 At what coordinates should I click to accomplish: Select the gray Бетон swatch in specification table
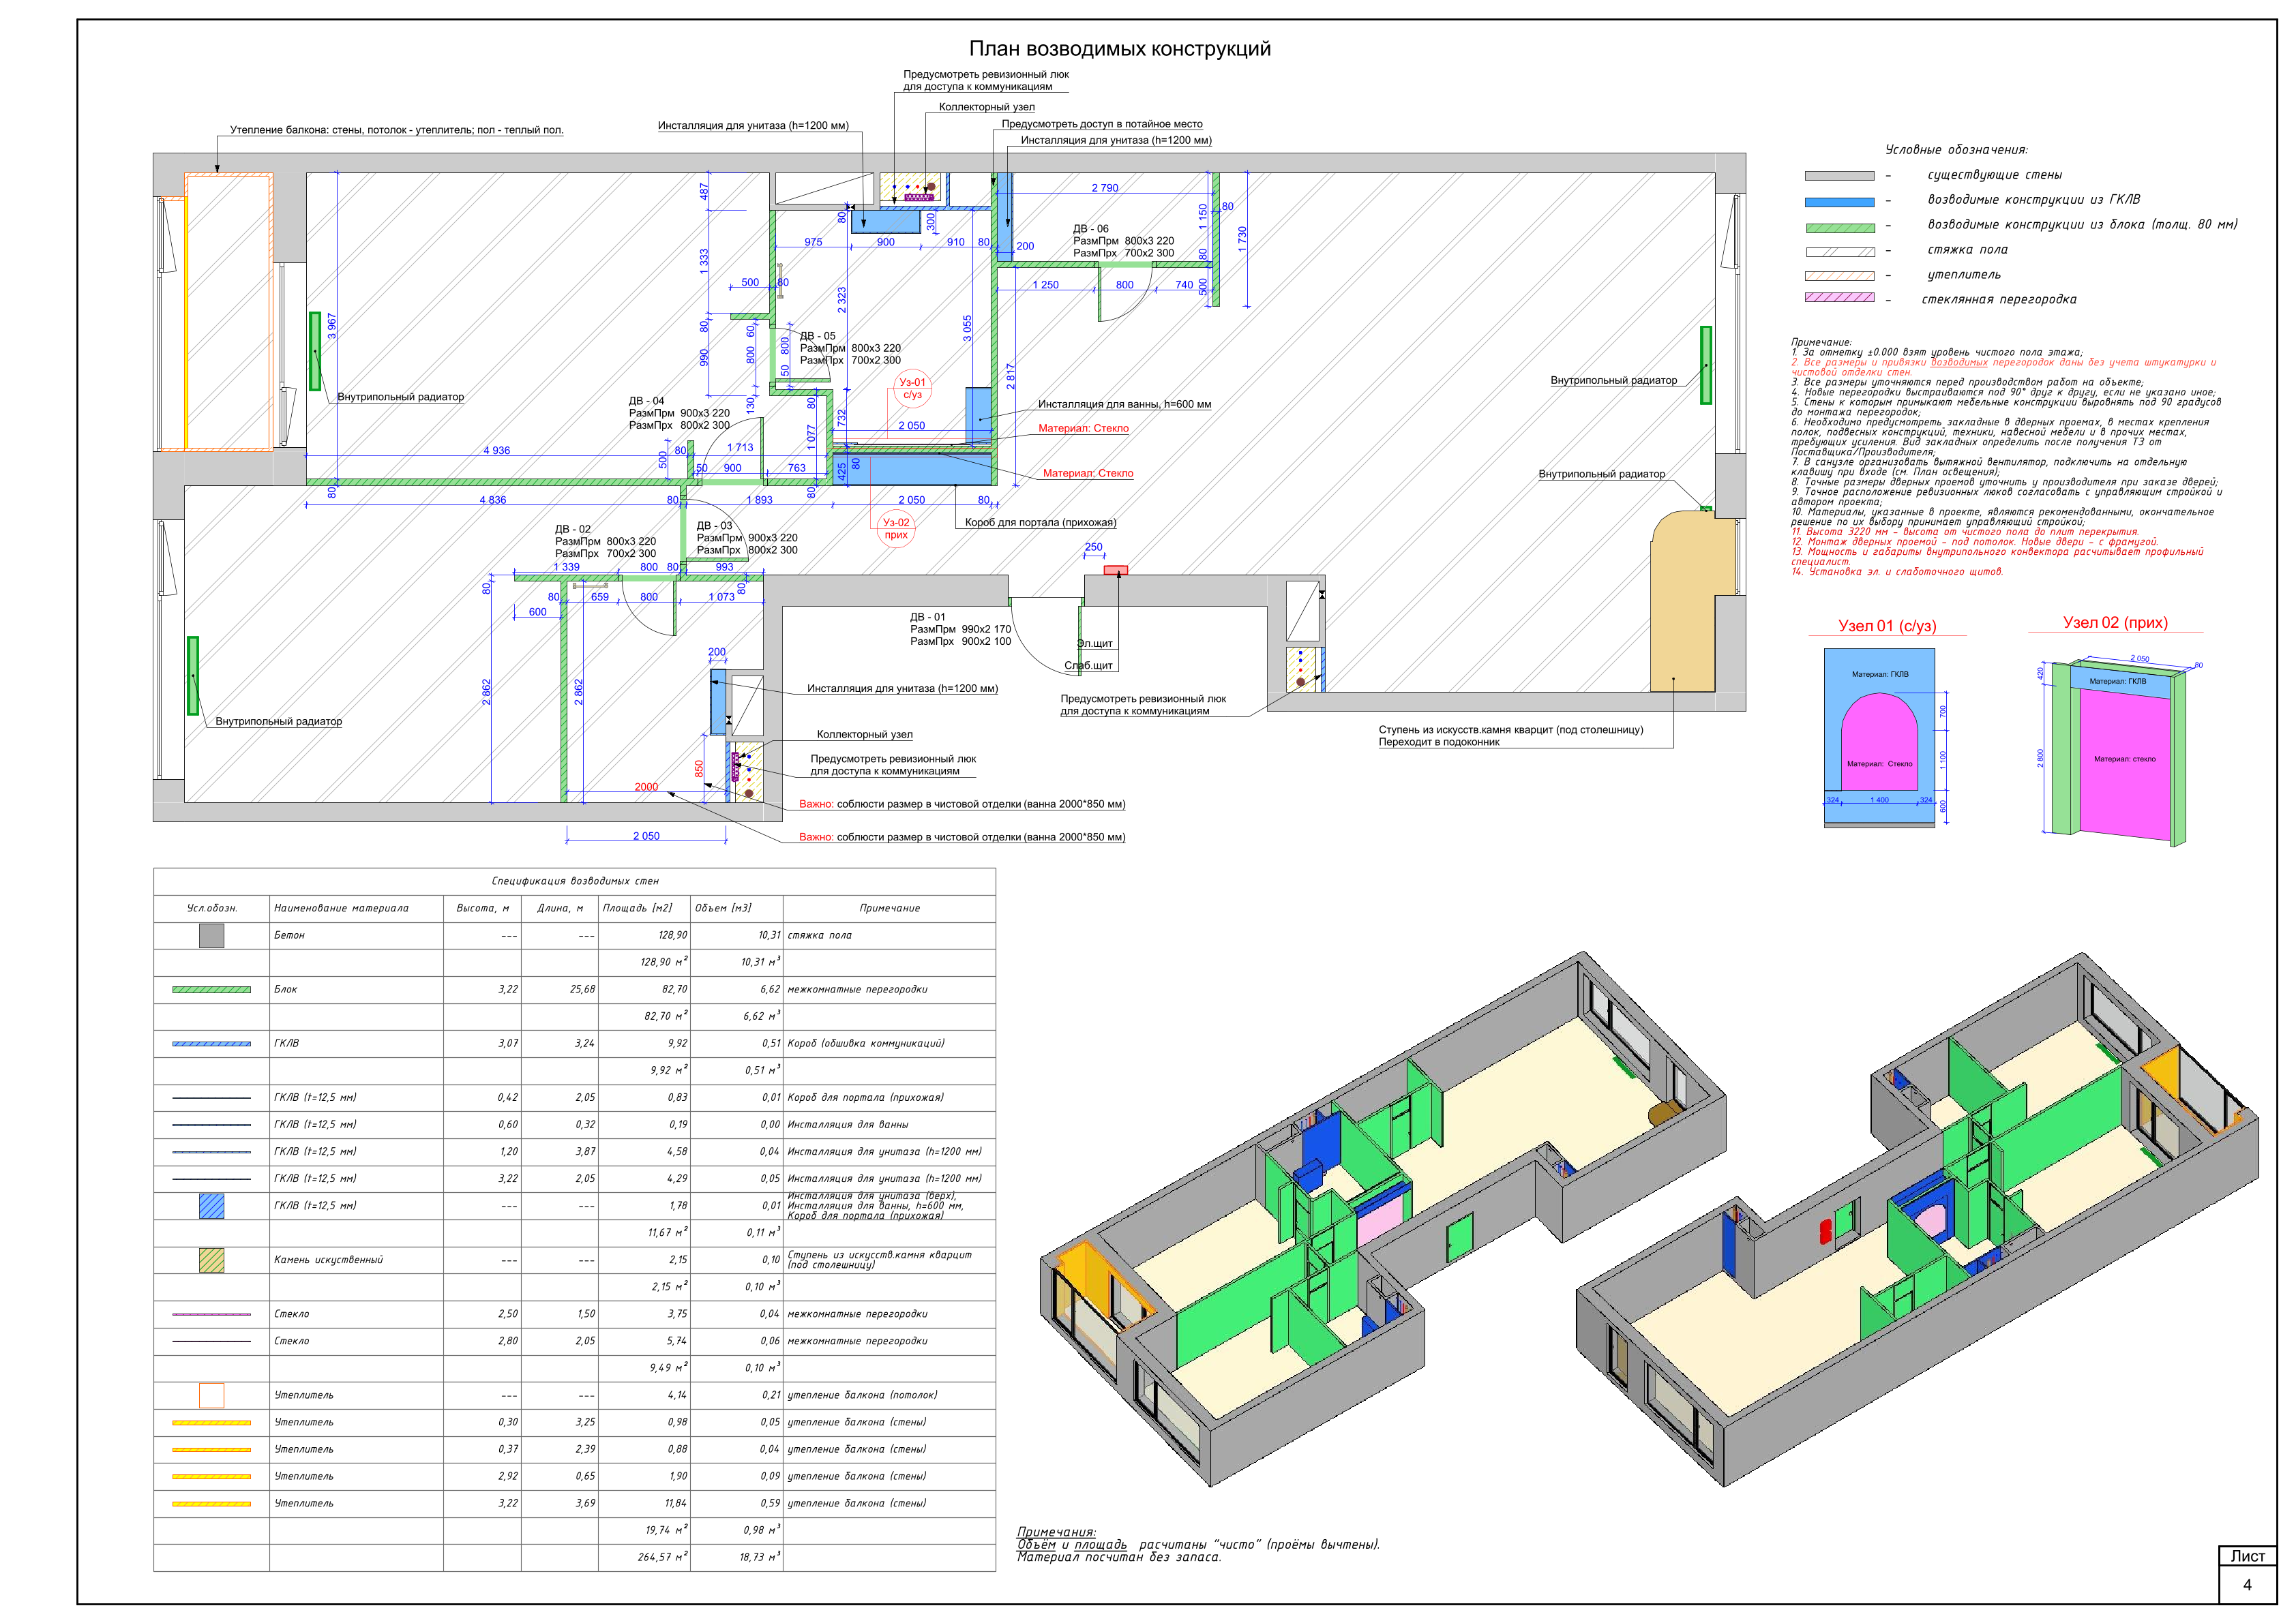211,935
